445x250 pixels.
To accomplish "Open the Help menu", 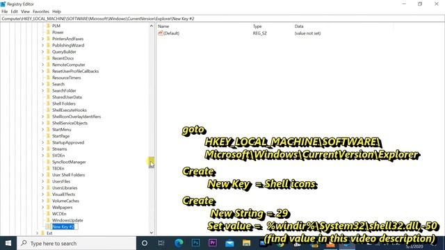I will tap(56, 12).
